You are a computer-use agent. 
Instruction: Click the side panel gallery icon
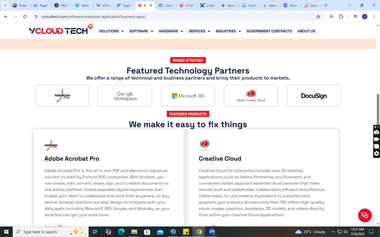click(377, 146)
